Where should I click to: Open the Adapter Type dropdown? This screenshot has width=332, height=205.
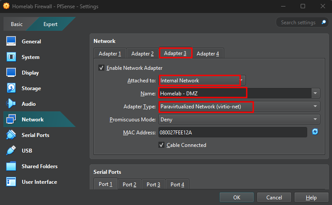click(239, 107)
